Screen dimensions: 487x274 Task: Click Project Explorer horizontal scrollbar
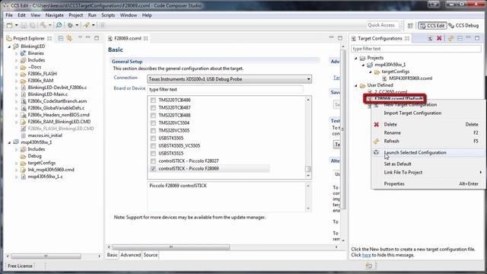(x=46, y=256)
